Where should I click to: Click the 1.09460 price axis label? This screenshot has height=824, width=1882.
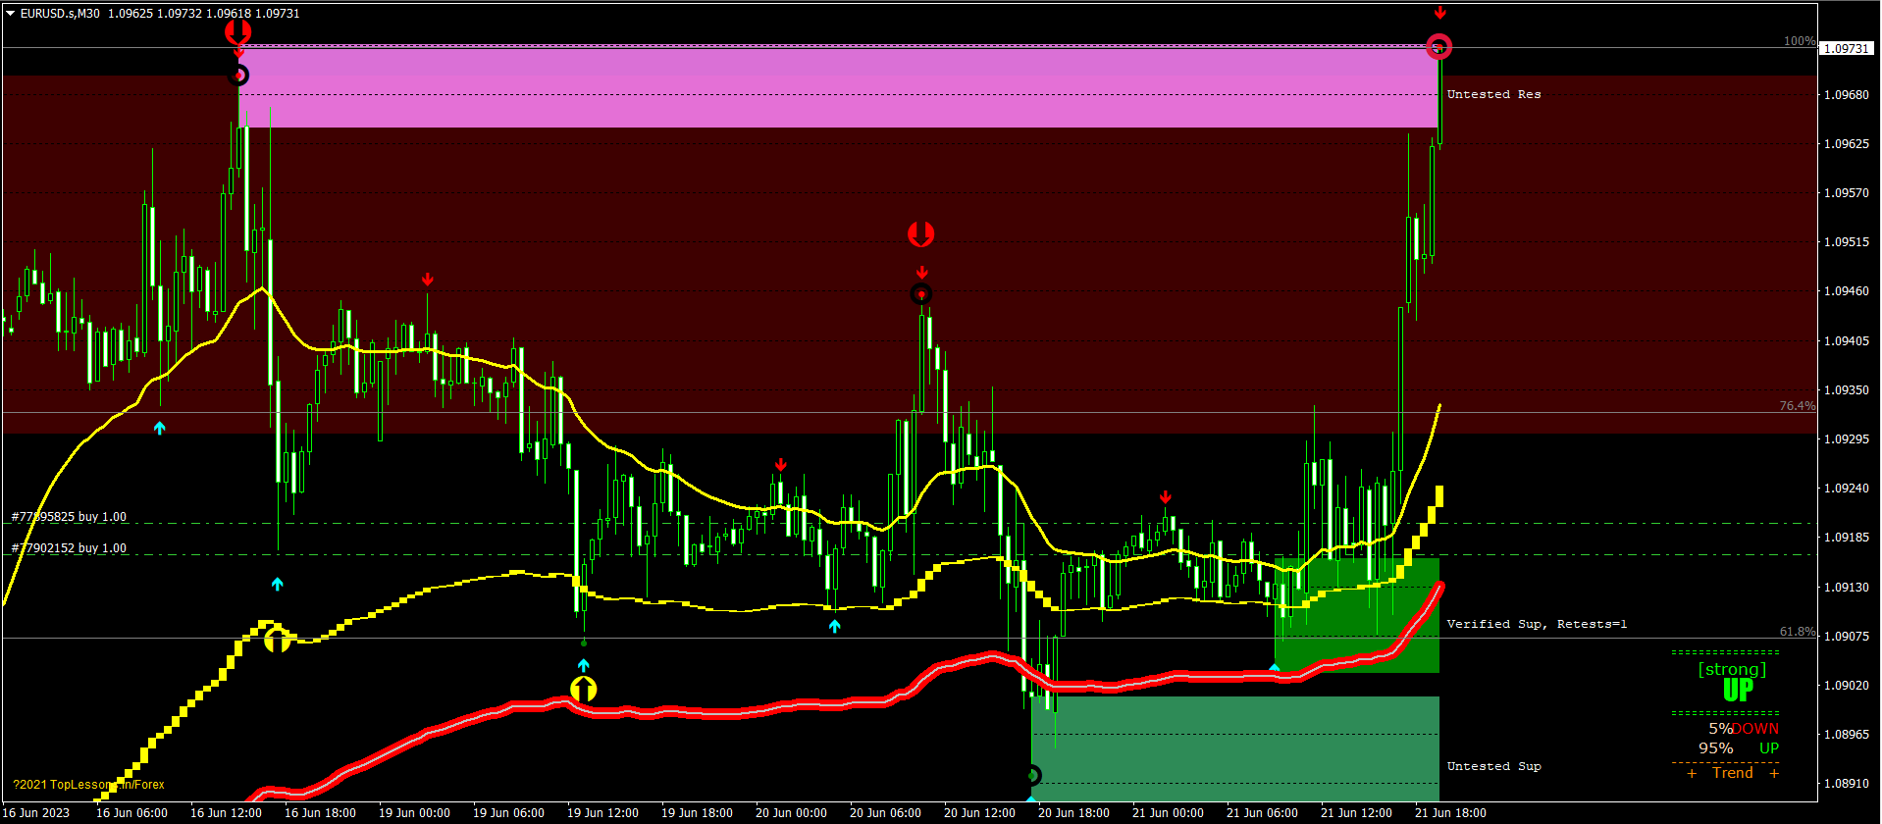1847,291
